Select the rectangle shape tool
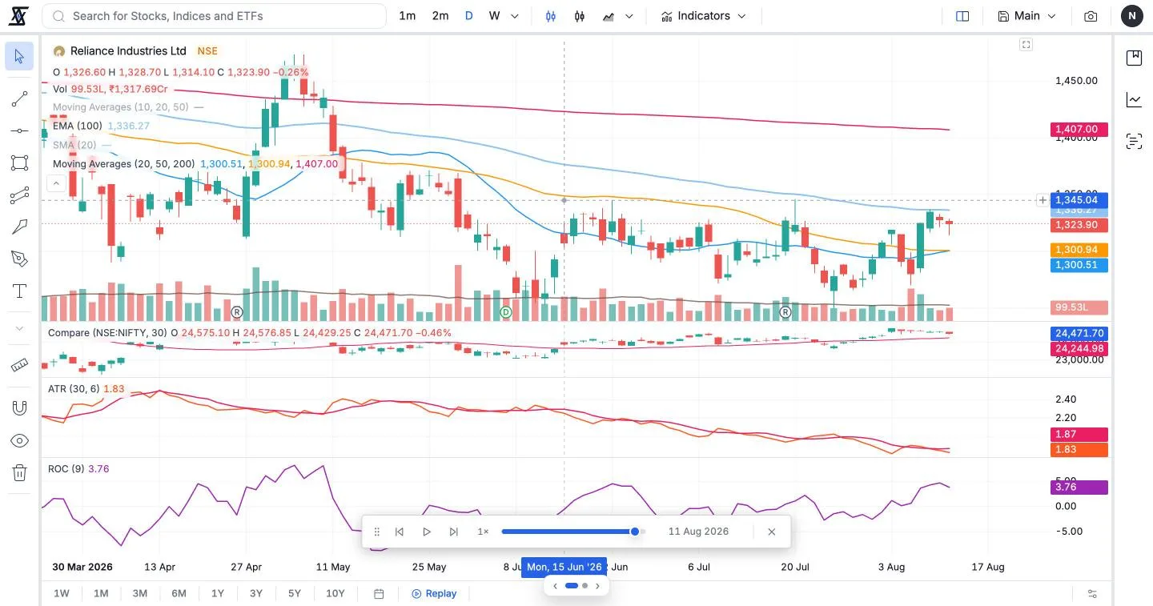 [19, 163]
